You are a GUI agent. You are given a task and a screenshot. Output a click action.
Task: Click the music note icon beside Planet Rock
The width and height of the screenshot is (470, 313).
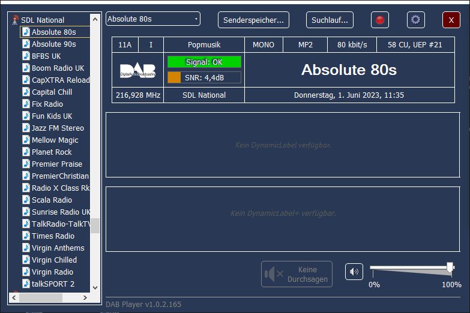(26, 152)
